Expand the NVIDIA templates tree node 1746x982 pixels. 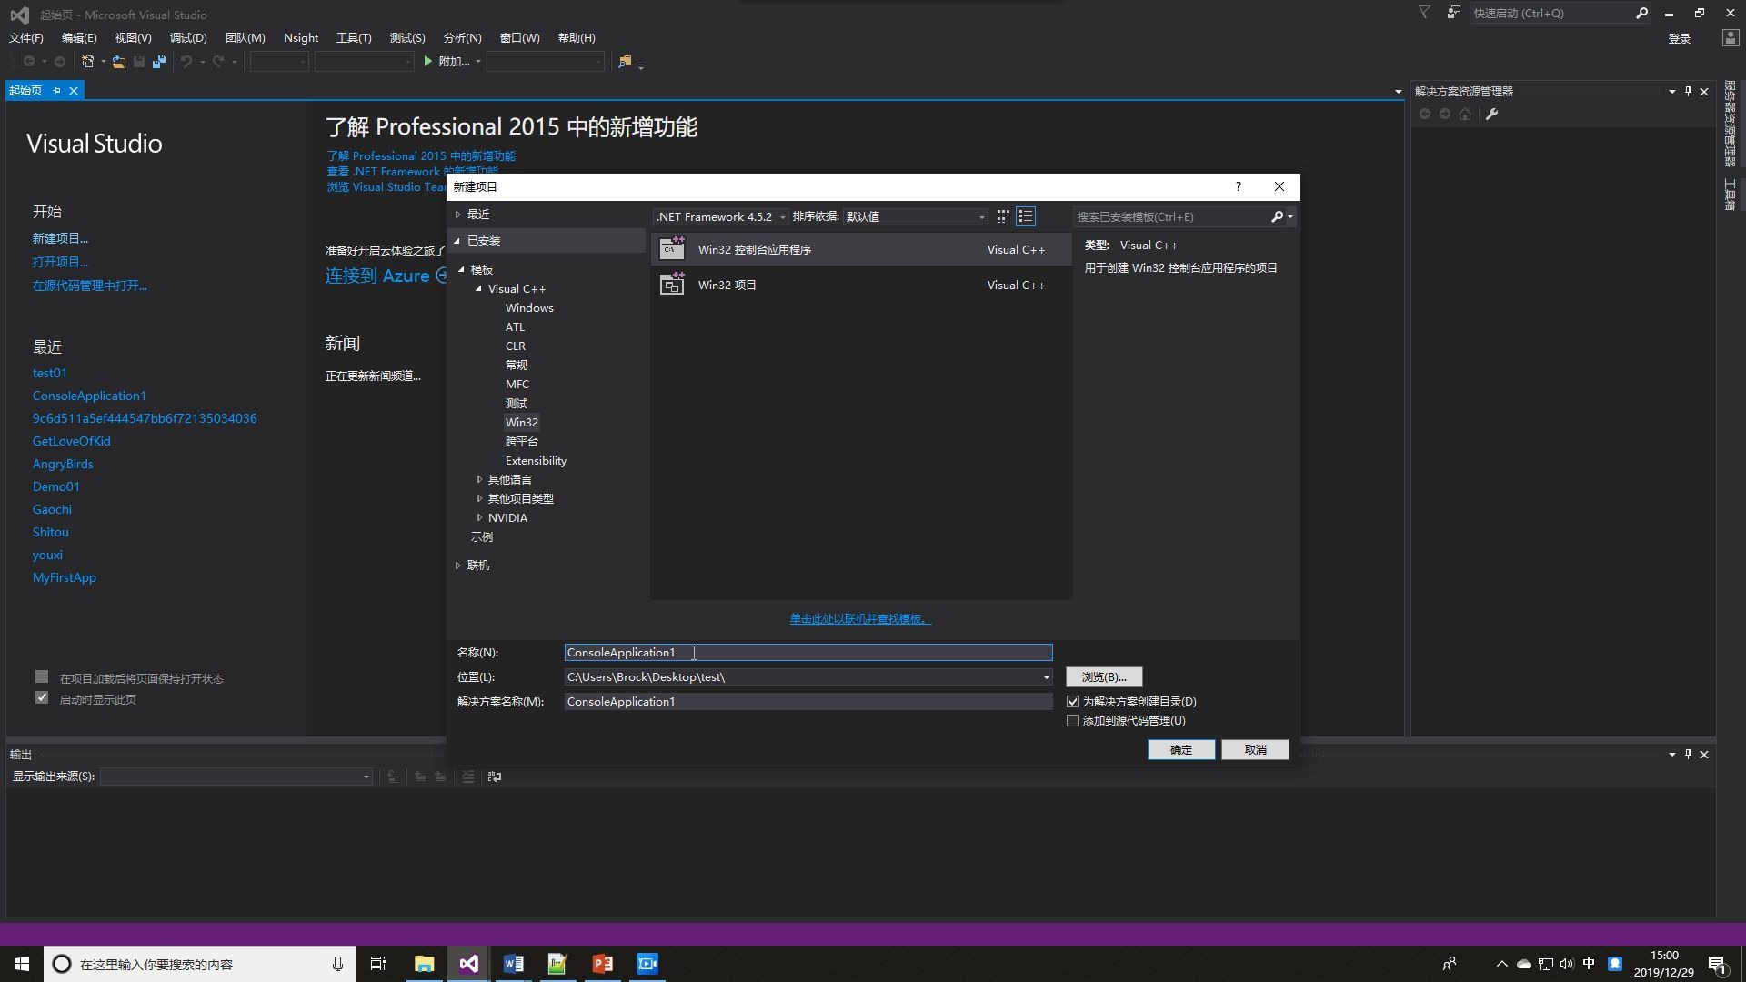(x=479, y=517)
